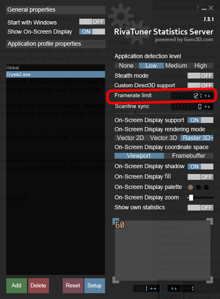Click the green Add button
This screenshot has width=220, height=299.
(x=16, y=285)
